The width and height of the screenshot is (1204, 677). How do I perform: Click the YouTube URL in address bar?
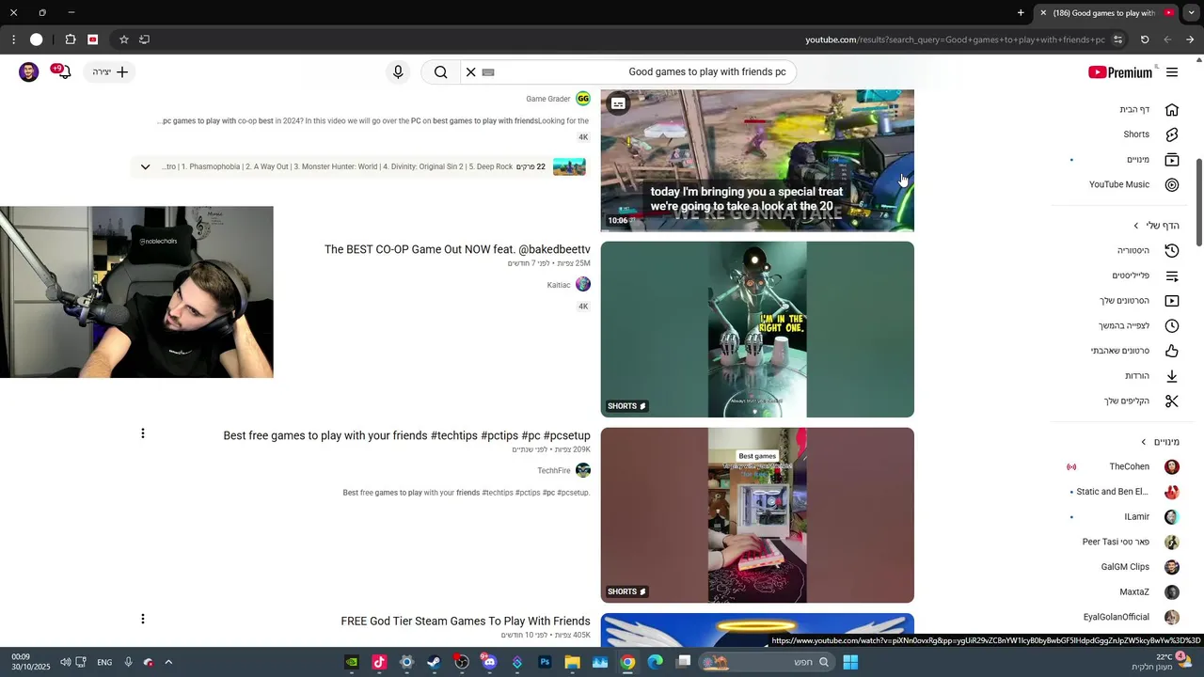coord(955,39)
